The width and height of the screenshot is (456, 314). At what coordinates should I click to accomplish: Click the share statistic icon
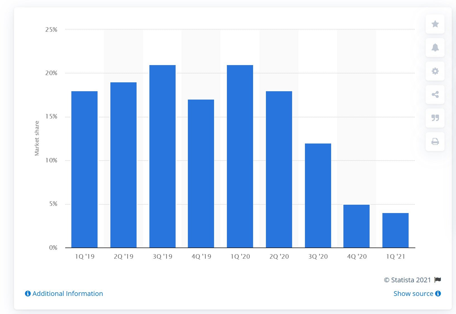tap(435, 95)
